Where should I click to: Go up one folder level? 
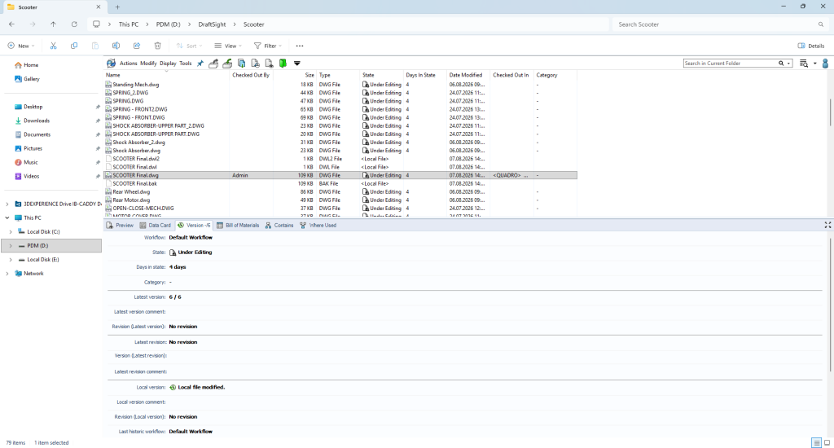[53, 24]
